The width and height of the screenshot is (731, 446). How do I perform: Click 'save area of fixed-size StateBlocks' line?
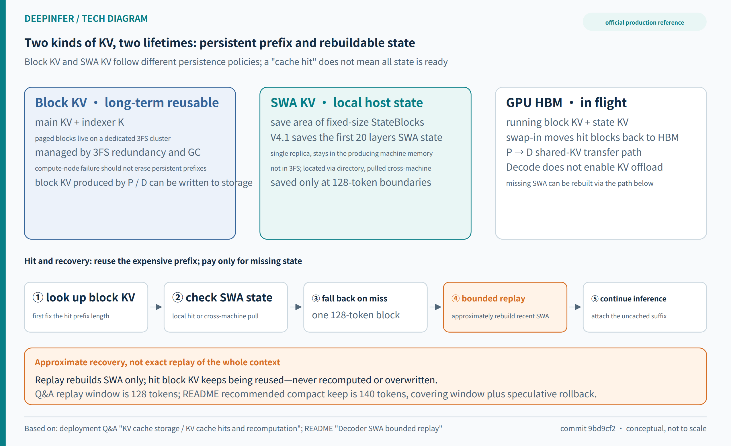(347, 122)
